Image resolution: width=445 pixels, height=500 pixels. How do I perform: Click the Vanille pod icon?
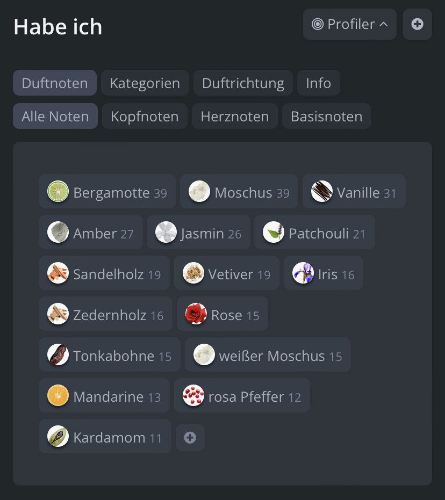pos(321,191)
